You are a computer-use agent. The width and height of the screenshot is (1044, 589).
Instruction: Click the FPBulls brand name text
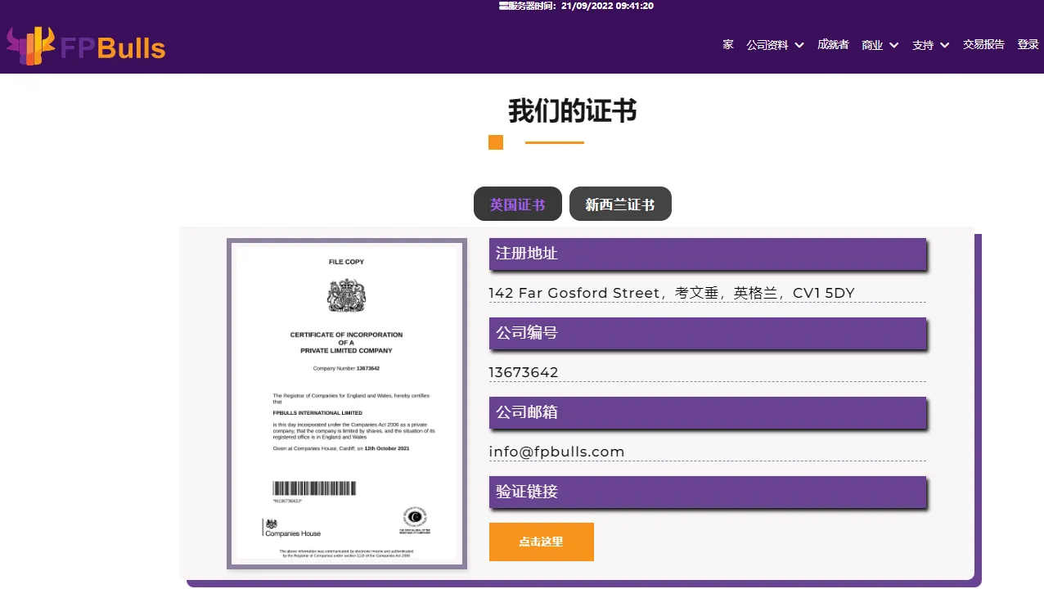coord(113,48)
